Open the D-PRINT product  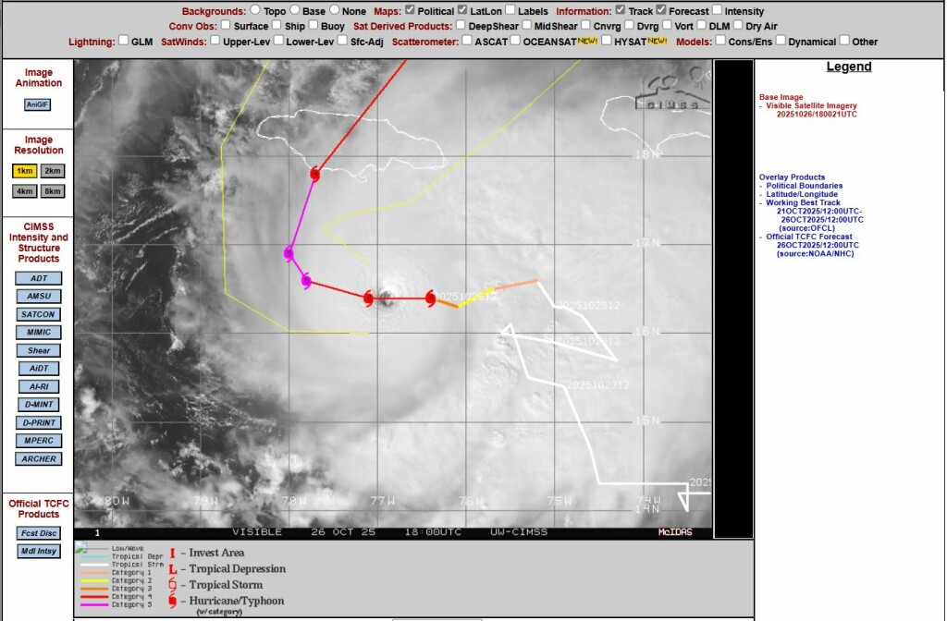[39, 423]
